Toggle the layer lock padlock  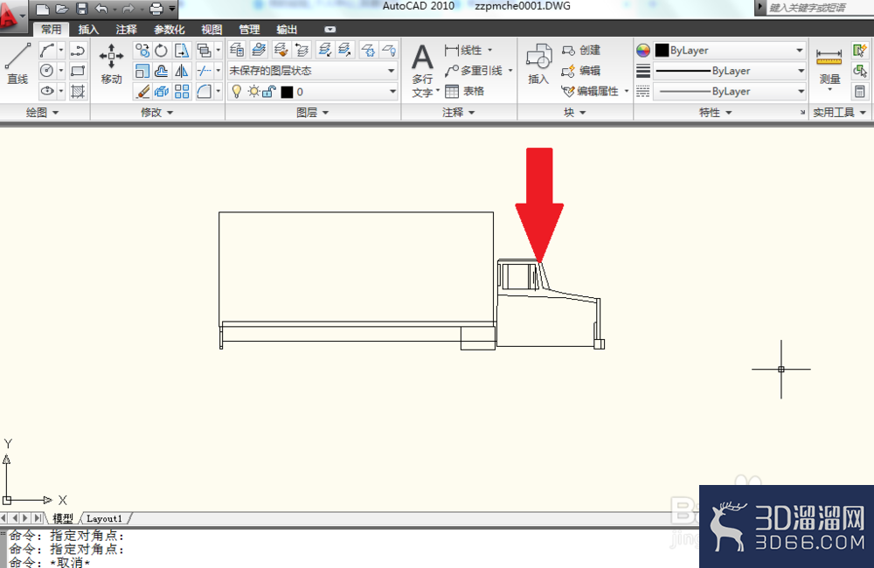coord(269,92)
